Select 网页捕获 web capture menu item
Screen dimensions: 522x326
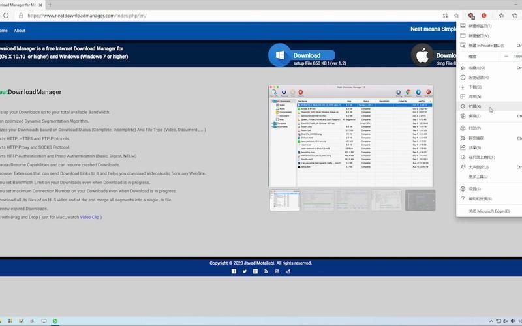click(x=489, y=138)
